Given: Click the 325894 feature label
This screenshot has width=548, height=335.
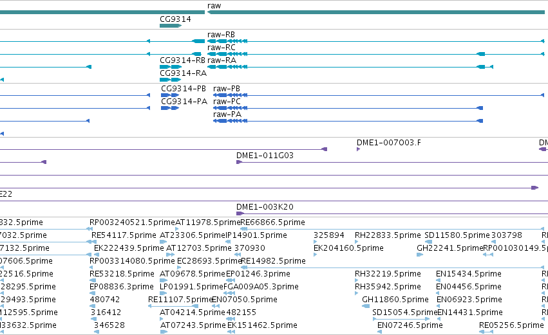Looking at the screenshot, I should 329,235.
